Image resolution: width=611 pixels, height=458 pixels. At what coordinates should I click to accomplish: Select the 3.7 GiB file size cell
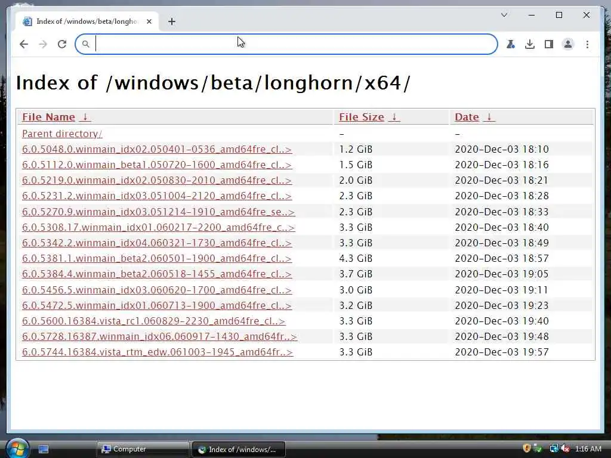[x=356, y=274]
